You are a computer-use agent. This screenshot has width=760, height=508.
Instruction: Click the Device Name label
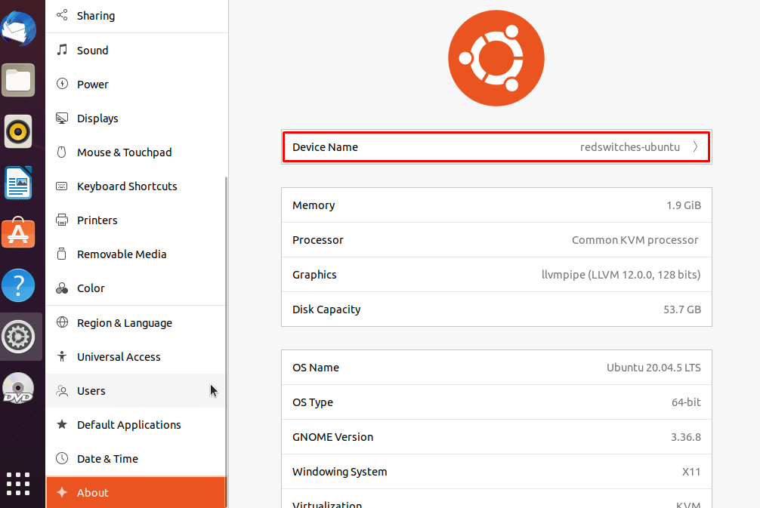(x=326, y=146)
